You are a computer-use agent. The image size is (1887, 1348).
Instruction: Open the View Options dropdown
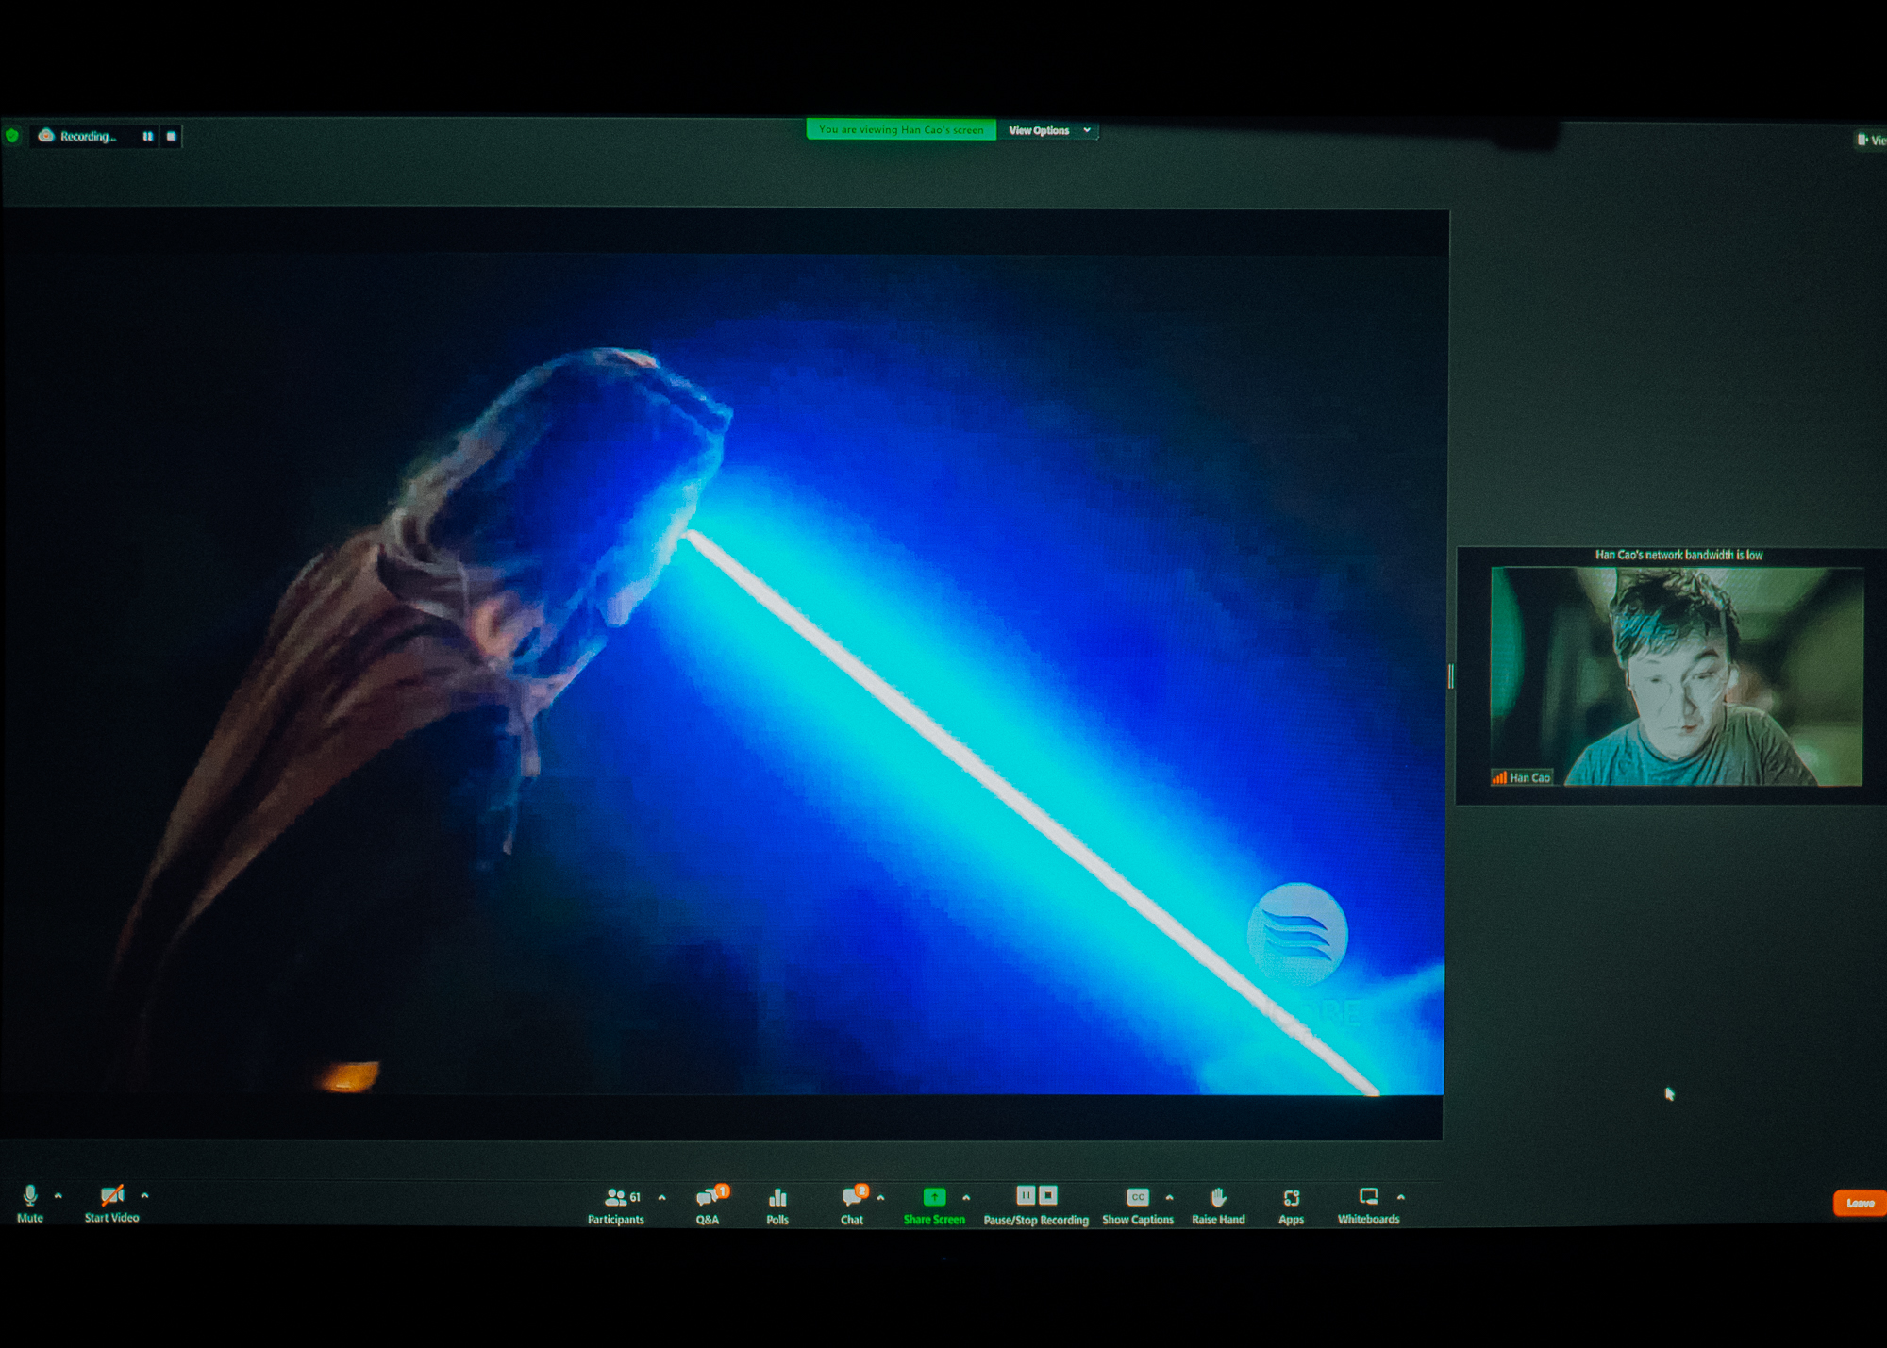(1048, 130)
